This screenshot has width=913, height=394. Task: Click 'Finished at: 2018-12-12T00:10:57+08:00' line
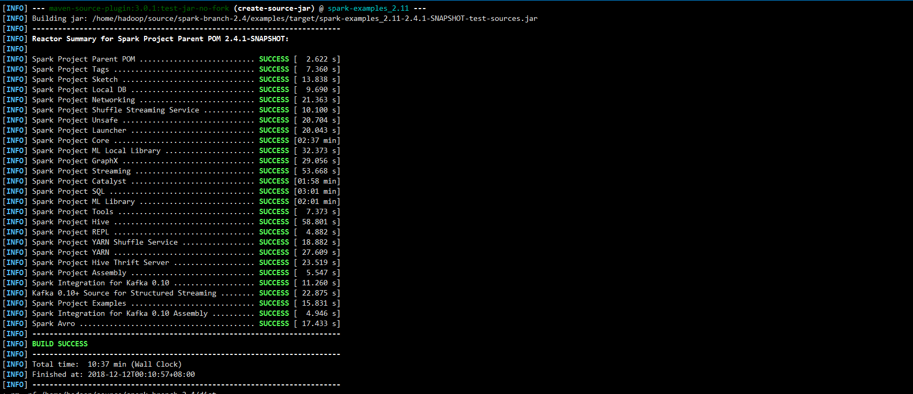coord(114,375)
